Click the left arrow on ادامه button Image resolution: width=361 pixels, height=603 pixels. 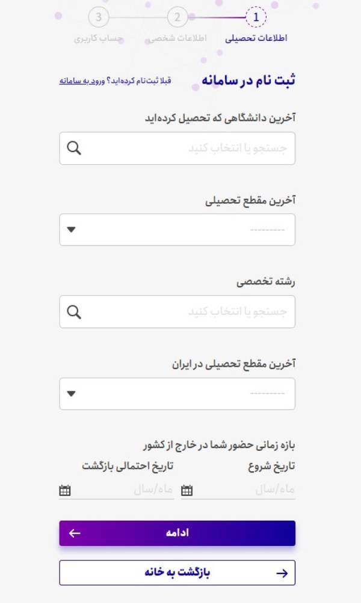[x=75, y=533]
